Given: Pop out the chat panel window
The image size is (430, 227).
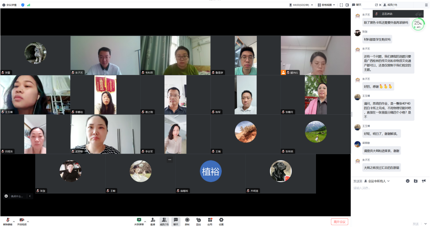Looking at the screenshot, I should pos(376,5).
